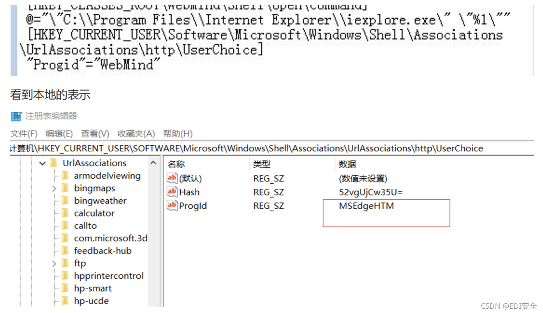The width and height of the screenshot is (543, 313).
Task: Select the com.microsoft.3d key
Action: pos(111,238)
